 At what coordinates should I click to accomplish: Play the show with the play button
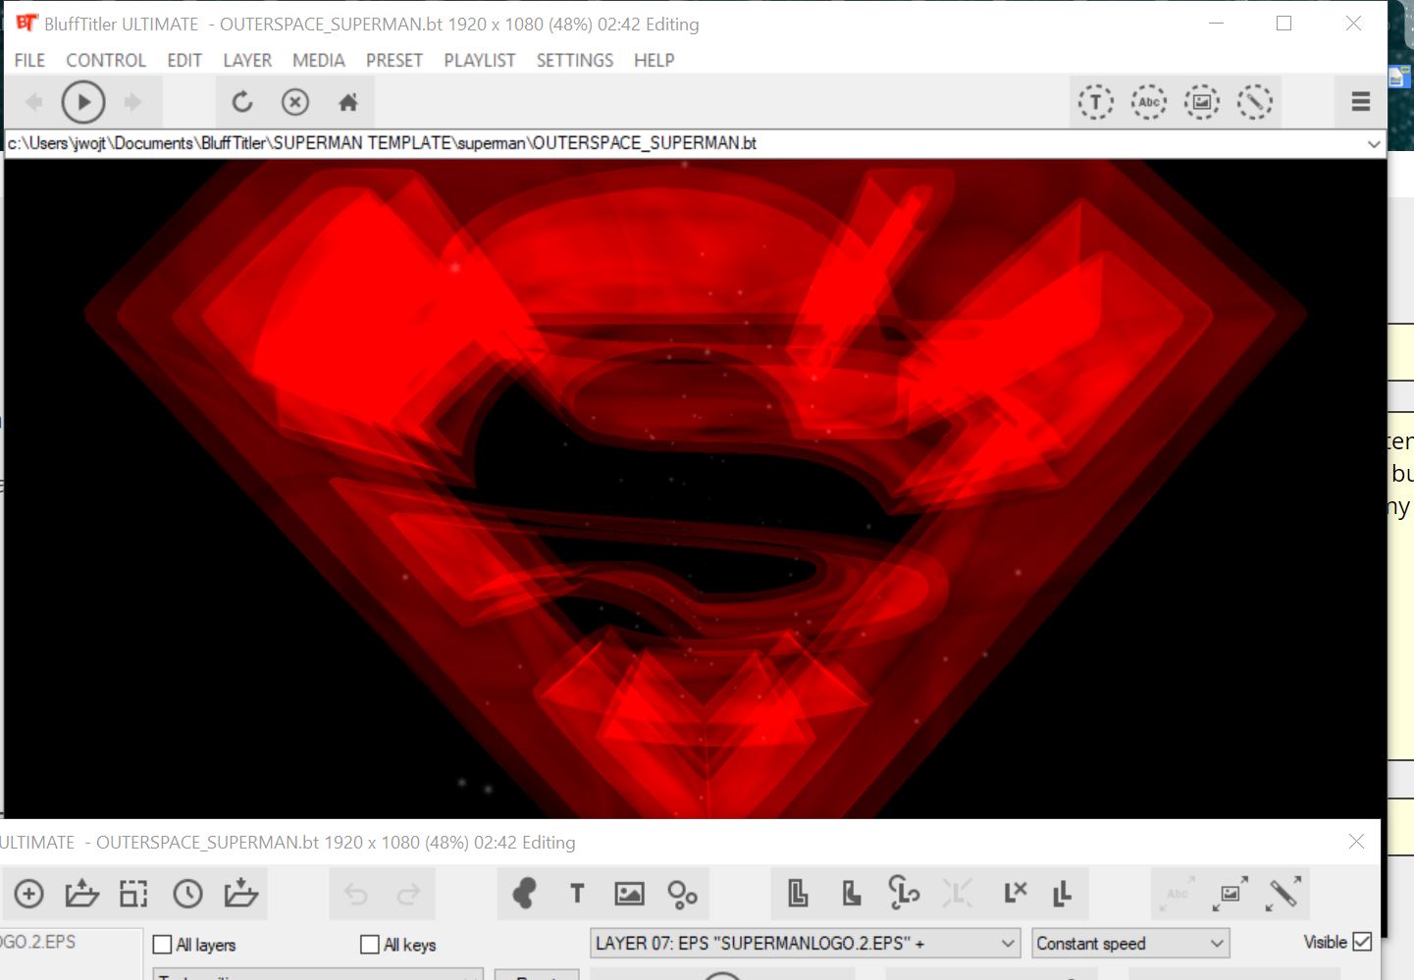pos(83,102)
